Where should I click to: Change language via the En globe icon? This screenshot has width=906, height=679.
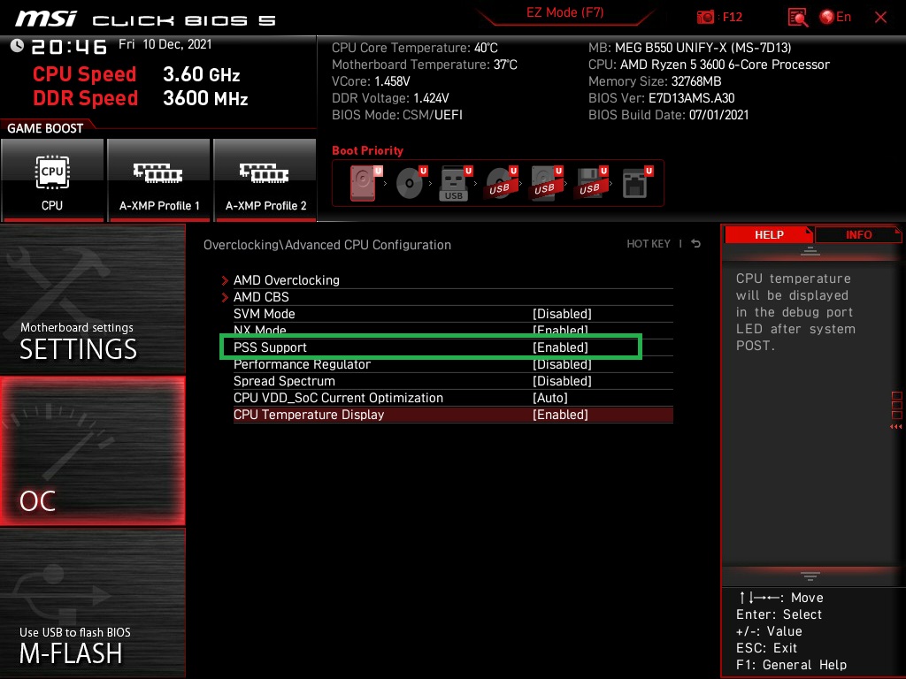pyautogui.click(x=835, y=17)
